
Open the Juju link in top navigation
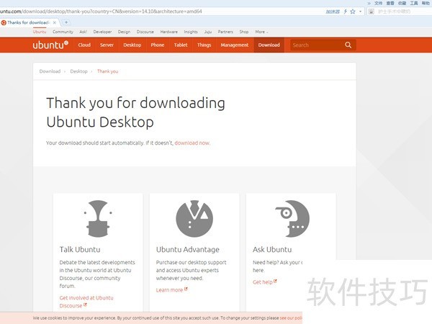(x=208, y=32)
